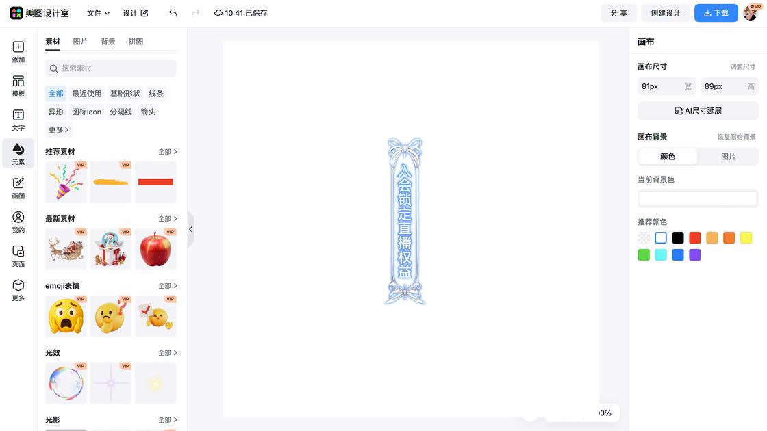Screen dimensions: 767x431
Task: Collapse the left materials panel
Action: click(190, 229)
